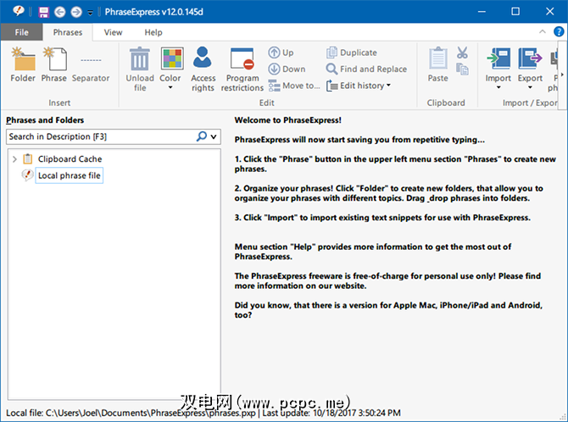Close the PhraseExpress window

pos(549,12)
